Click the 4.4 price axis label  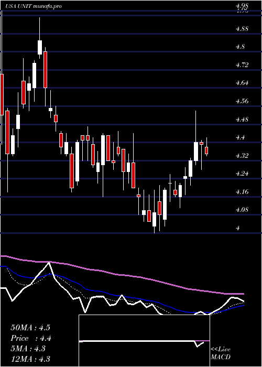[241, 137]
